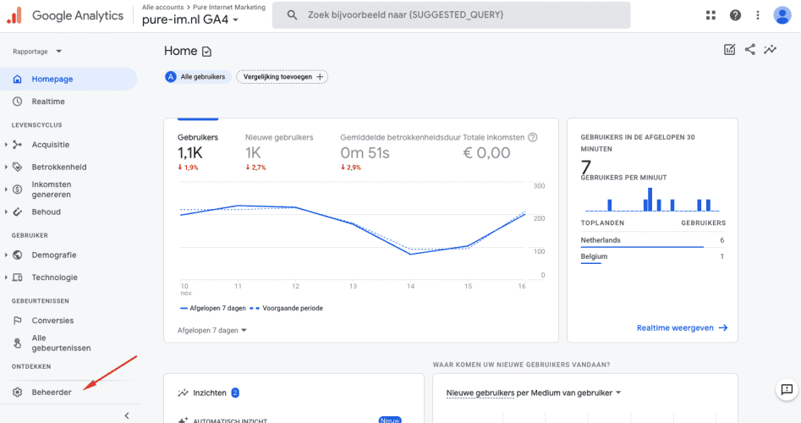Open the Alle gebeurtenissen menu item
The image size is (801, 423).
[x=69, y=343]
